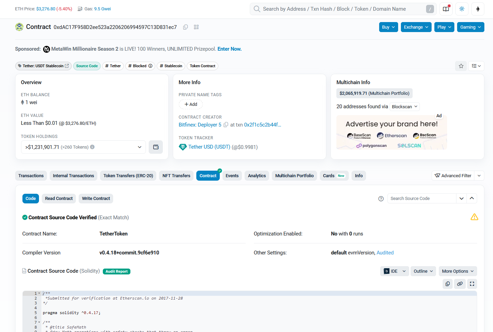Add address to watch list star
Viewport: 493px width, 332px height.
click(461, 66)
